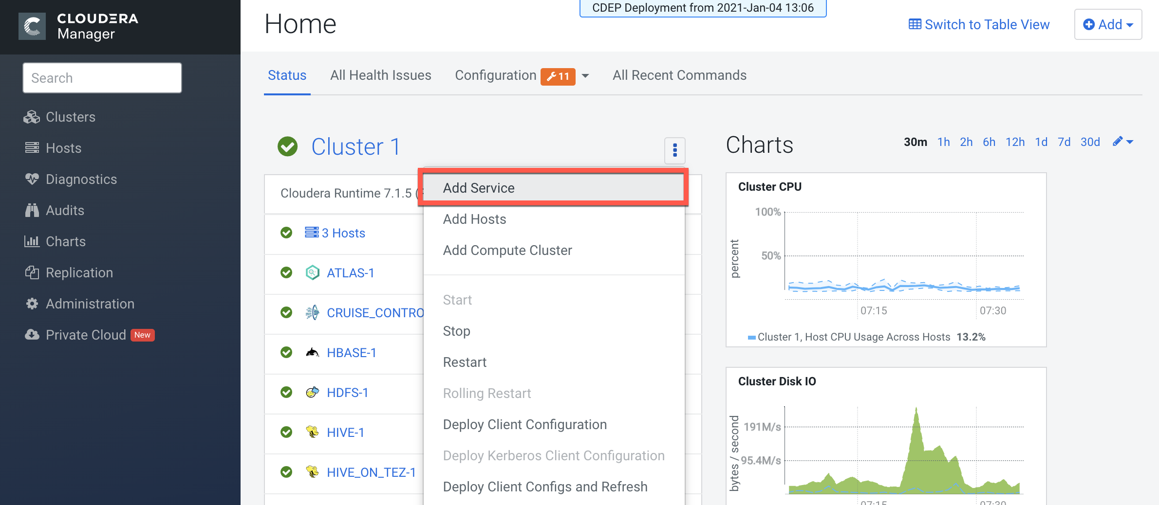
Task: Open the Cluster CPU chart title
Action: coord(770,187)
